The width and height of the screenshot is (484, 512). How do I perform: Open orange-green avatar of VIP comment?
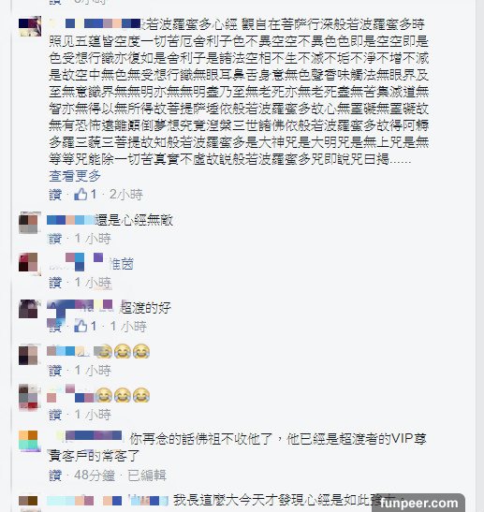click(x=28, y=441)
